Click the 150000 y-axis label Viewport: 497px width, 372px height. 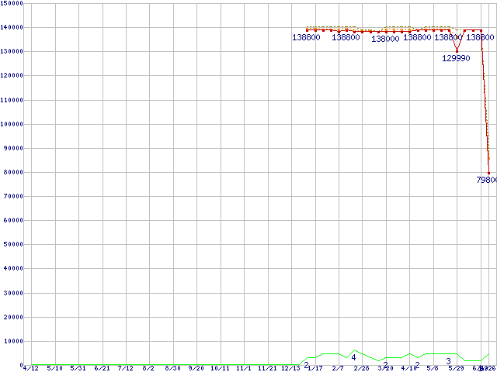[11, 4]
